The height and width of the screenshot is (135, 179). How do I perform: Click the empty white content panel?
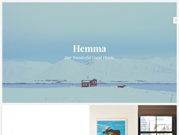point(46,120)
